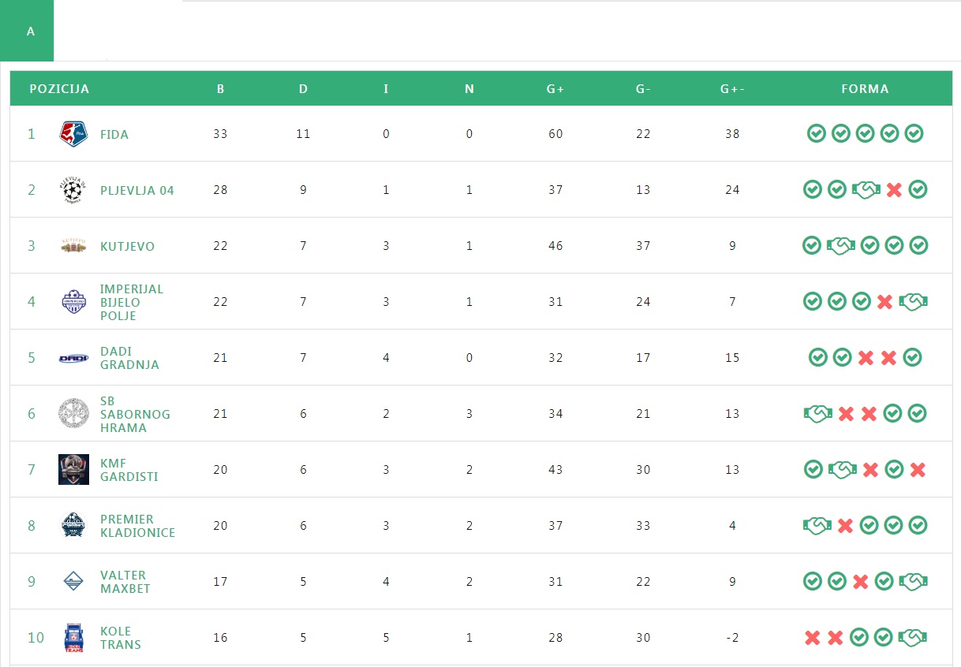Image resolution: width=961 pixels, height=667 pixels.
Task: Click the POZICIJA column header
Action: click(x=59, y=89)
